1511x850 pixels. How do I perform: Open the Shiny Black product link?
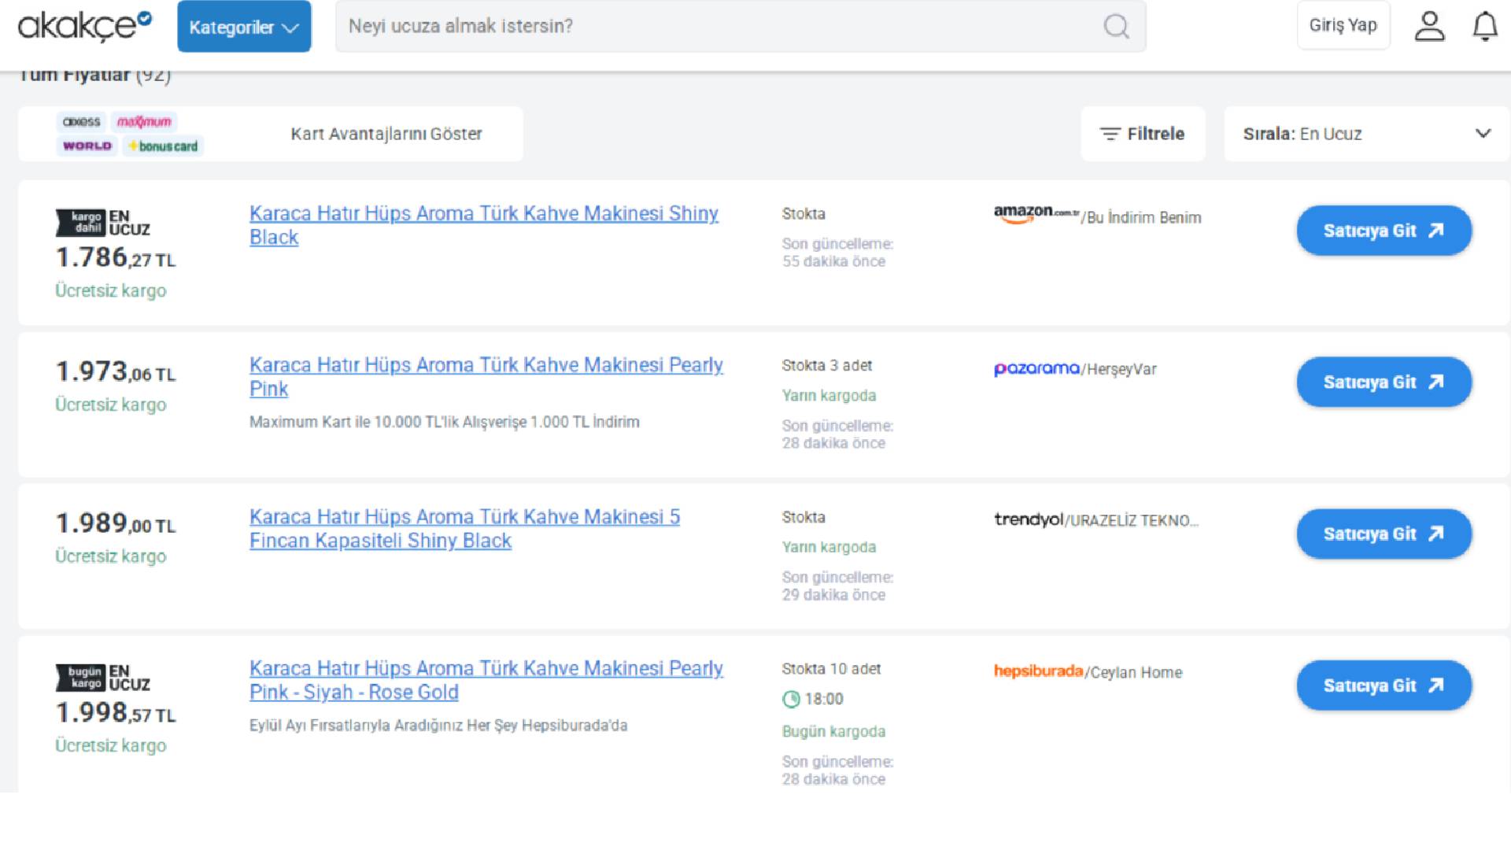484,225
